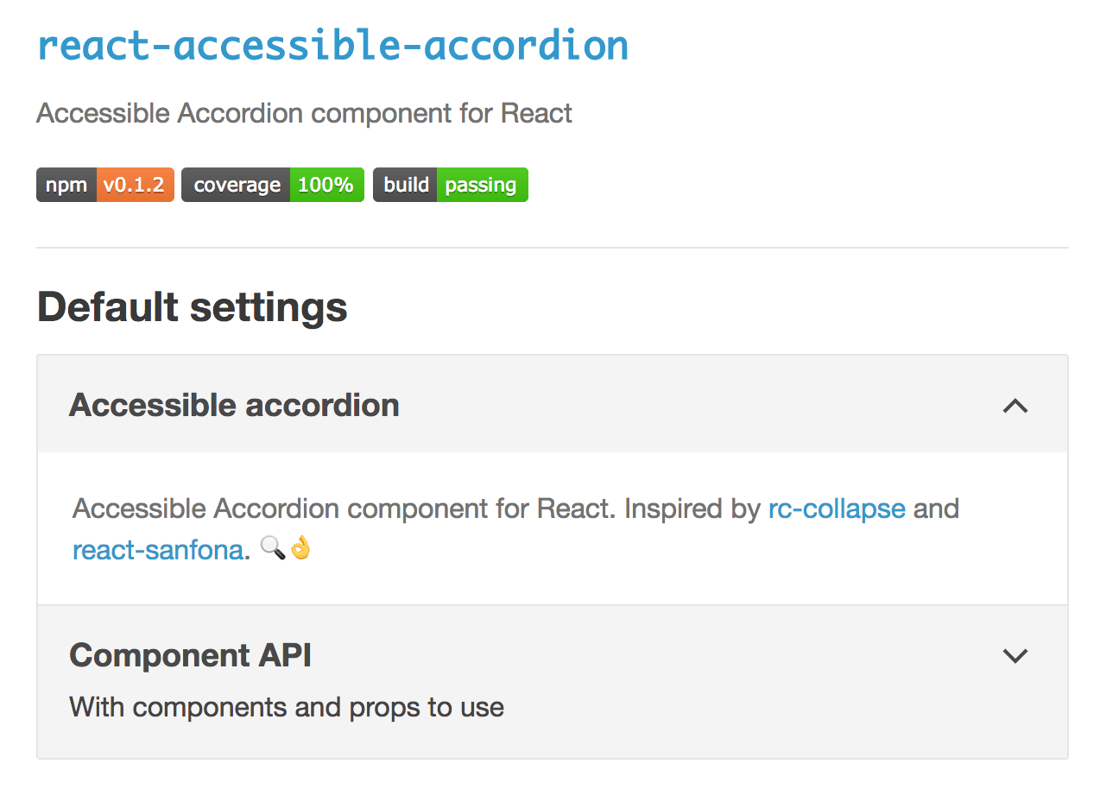Click the green 100% coverage indicator
This screenshot has height=789, width=1119.
pyautogui.click(x=326, y=184)
